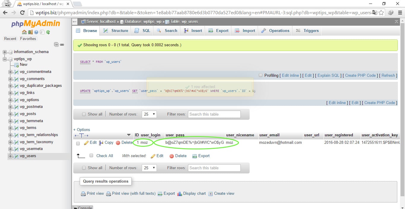Click the pencil Edit icon in the moz row
The height and width of the screenshot is (209, 405).
point(87,143)
